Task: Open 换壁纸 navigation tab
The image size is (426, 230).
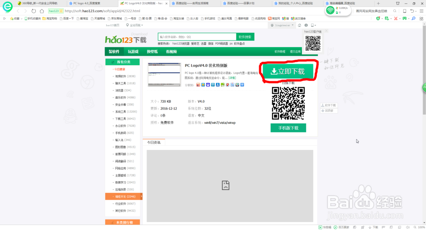Action: point(152,52)
